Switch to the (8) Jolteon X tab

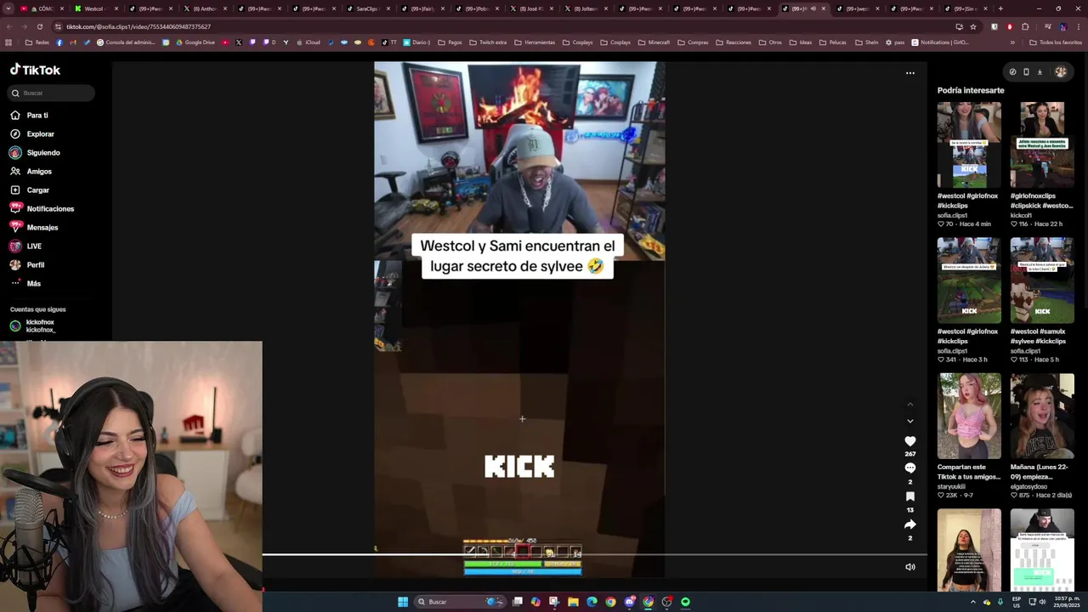585,8
